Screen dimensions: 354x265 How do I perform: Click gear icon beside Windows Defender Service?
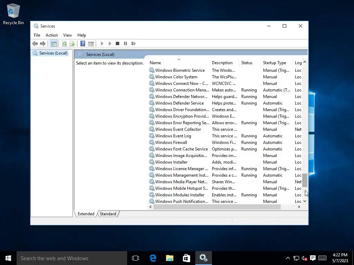pos(152,103)
